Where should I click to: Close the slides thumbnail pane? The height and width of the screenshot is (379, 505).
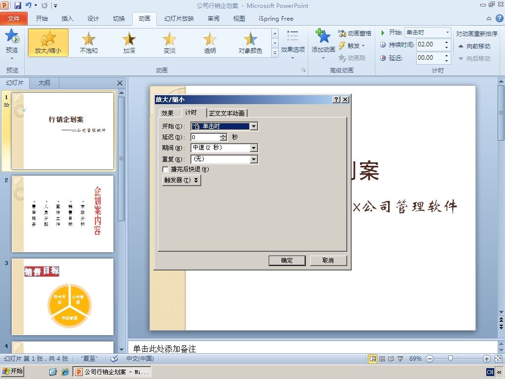(x=120, y=83)
